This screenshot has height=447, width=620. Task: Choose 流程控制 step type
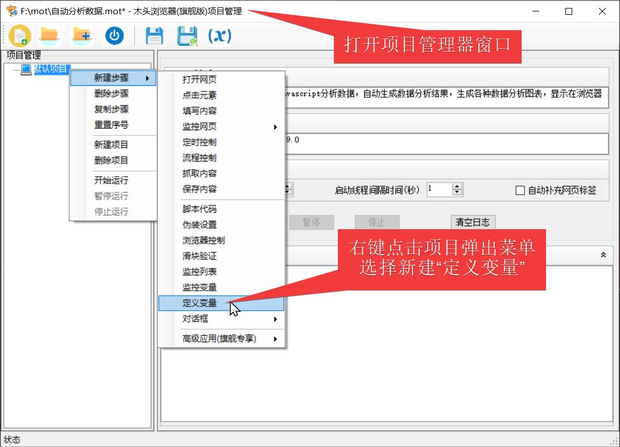(221, 158)
